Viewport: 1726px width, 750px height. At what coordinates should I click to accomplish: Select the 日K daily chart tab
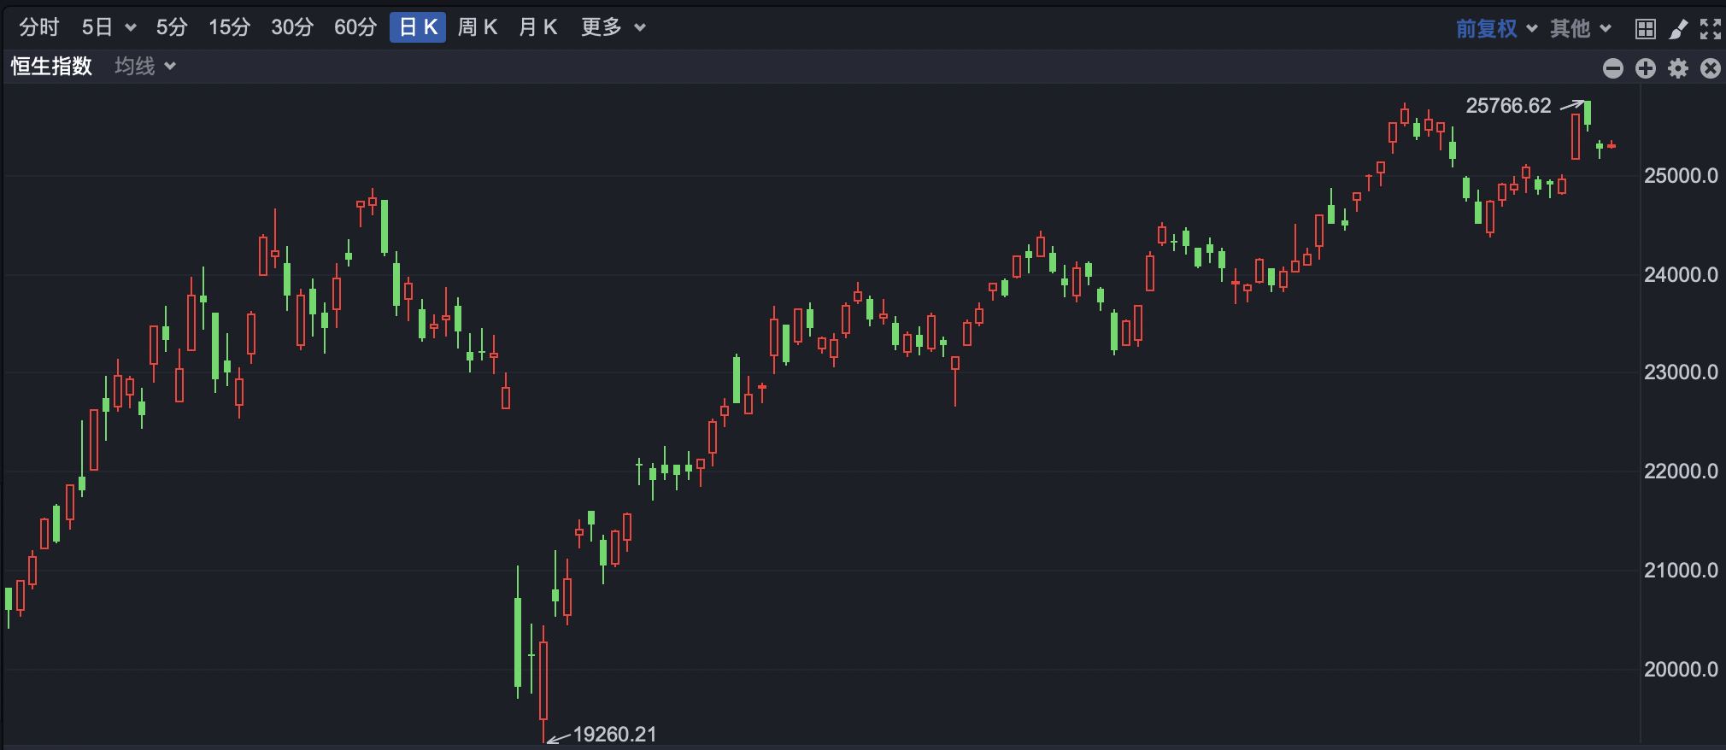coord(418,27)
